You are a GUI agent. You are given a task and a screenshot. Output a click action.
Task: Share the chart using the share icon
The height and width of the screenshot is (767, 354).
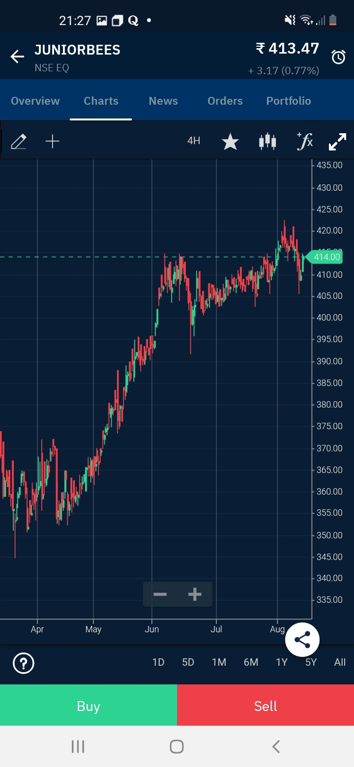click(302, 640)
